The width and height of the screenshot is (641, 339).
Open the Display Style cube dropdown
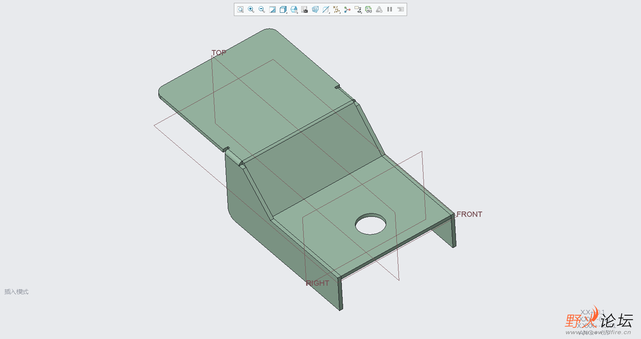point(283,9)
